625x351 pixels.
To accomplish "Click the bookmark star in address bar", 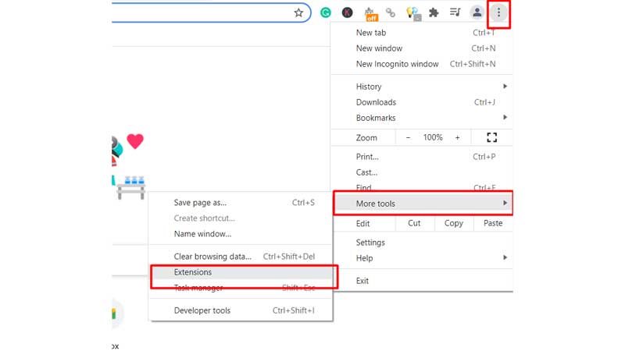I will coord(298,12).
